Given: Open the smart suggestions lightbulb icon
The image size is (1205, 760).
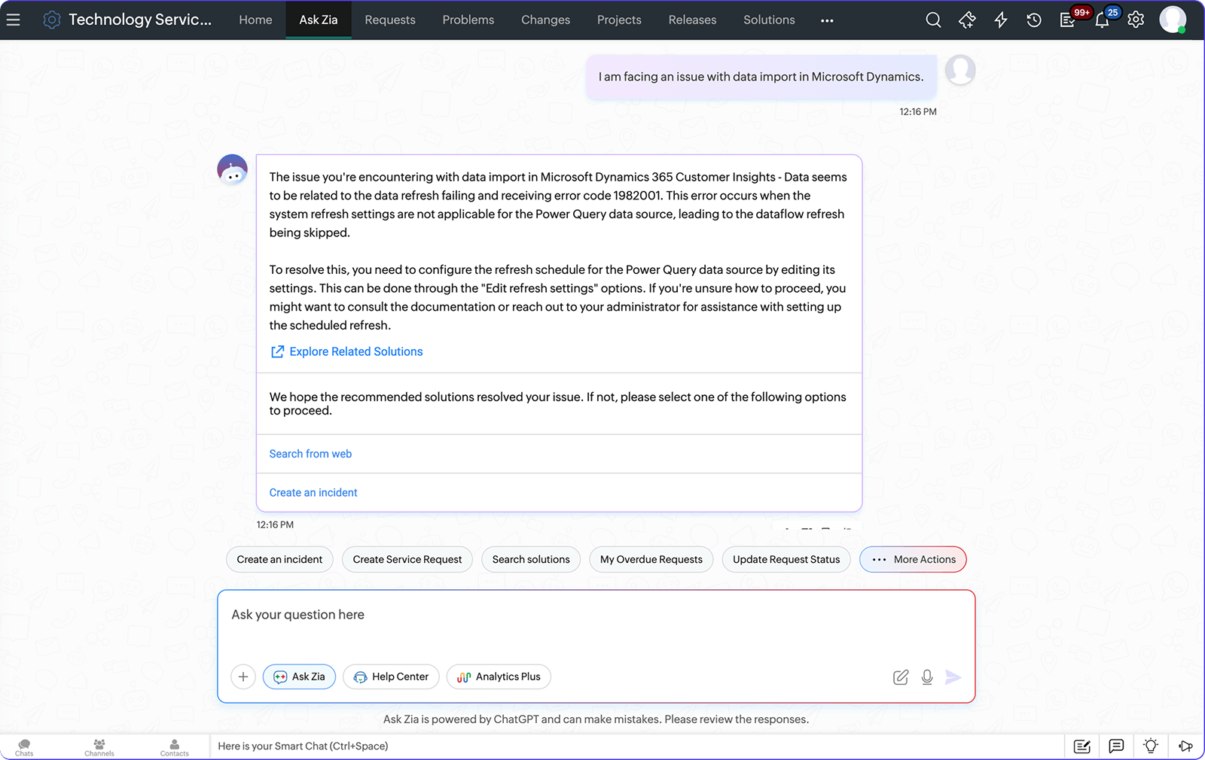Looking at the screenshot, I should click(x=1150, y=746).
